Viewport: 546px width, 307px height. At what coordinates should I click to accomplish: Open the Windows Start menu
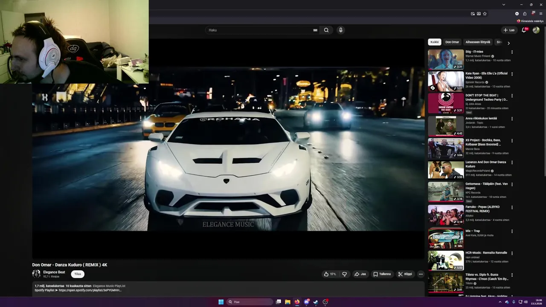click(221, 302)
